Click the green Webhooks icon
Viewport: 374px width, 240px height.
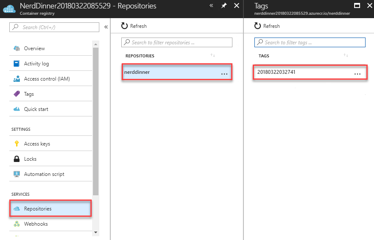point(17,224)
